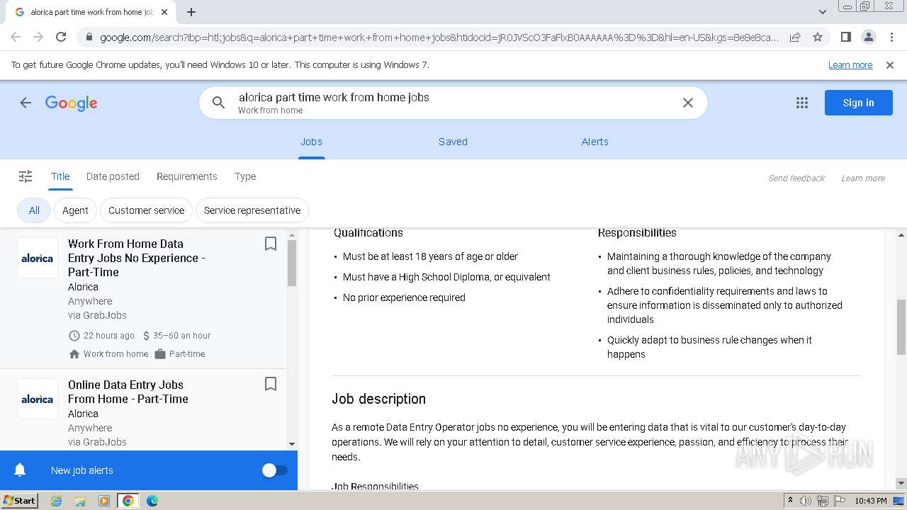This screenshot has height=510, width=907.
Task: Select the Agent title chip
Action: click(x=75, y=210)
